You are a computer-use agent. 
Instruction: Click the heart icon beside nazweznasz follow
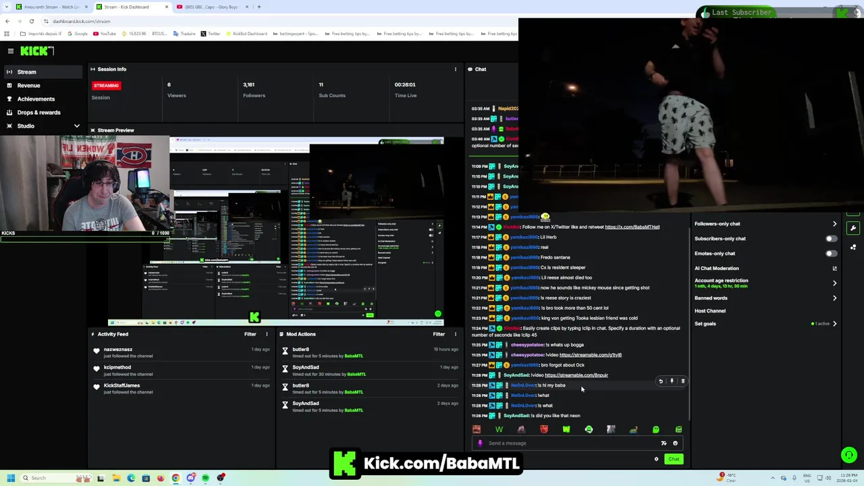click(x=97, y=352)
